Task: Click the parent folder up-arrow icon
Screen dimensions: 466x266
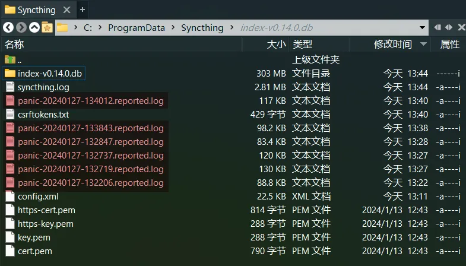Action: (x=10, y=59)
